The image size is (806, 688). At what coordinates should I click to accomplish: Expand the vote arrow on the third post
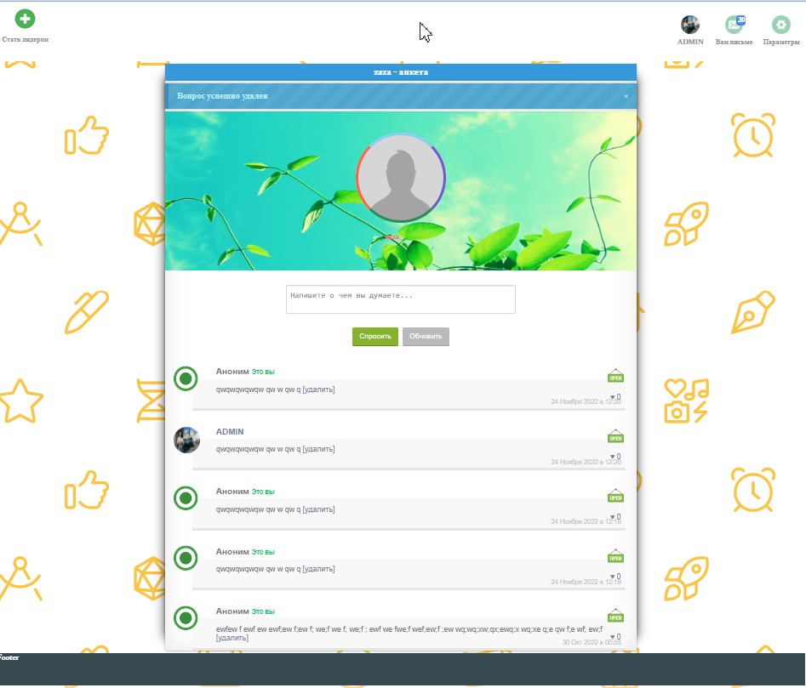[612, 517]
